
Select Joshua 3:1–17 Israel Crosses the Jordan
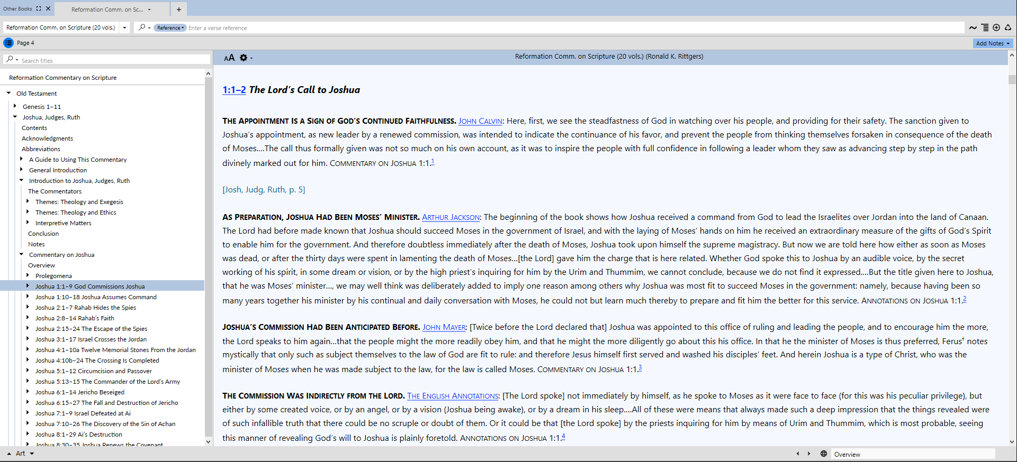coord(91,339)
